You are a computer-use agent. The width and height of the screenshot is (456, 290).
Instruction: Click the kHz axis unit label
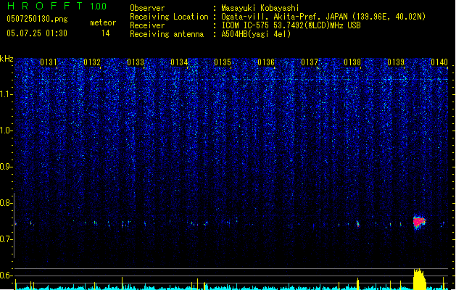[x=7, y=59]
